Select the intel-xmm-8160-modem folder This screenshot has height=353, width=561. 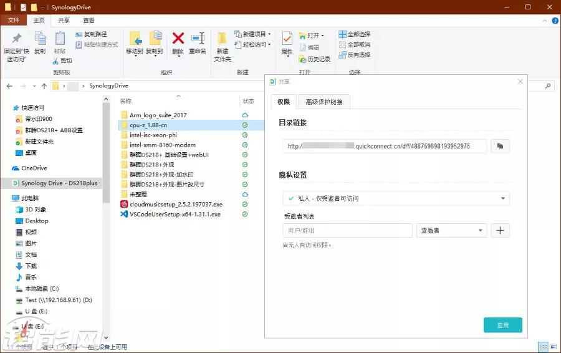pyautogui.click(x=163, y=145)
